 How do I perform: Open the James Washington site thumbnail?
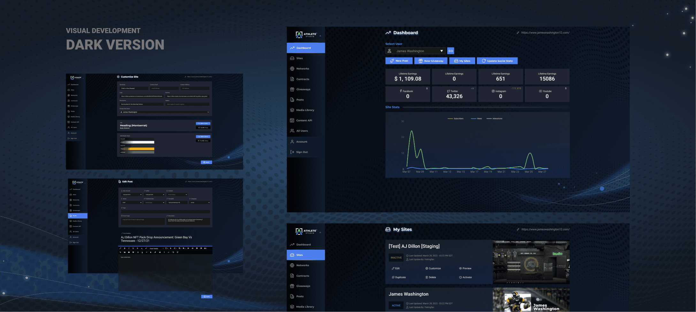531,300
